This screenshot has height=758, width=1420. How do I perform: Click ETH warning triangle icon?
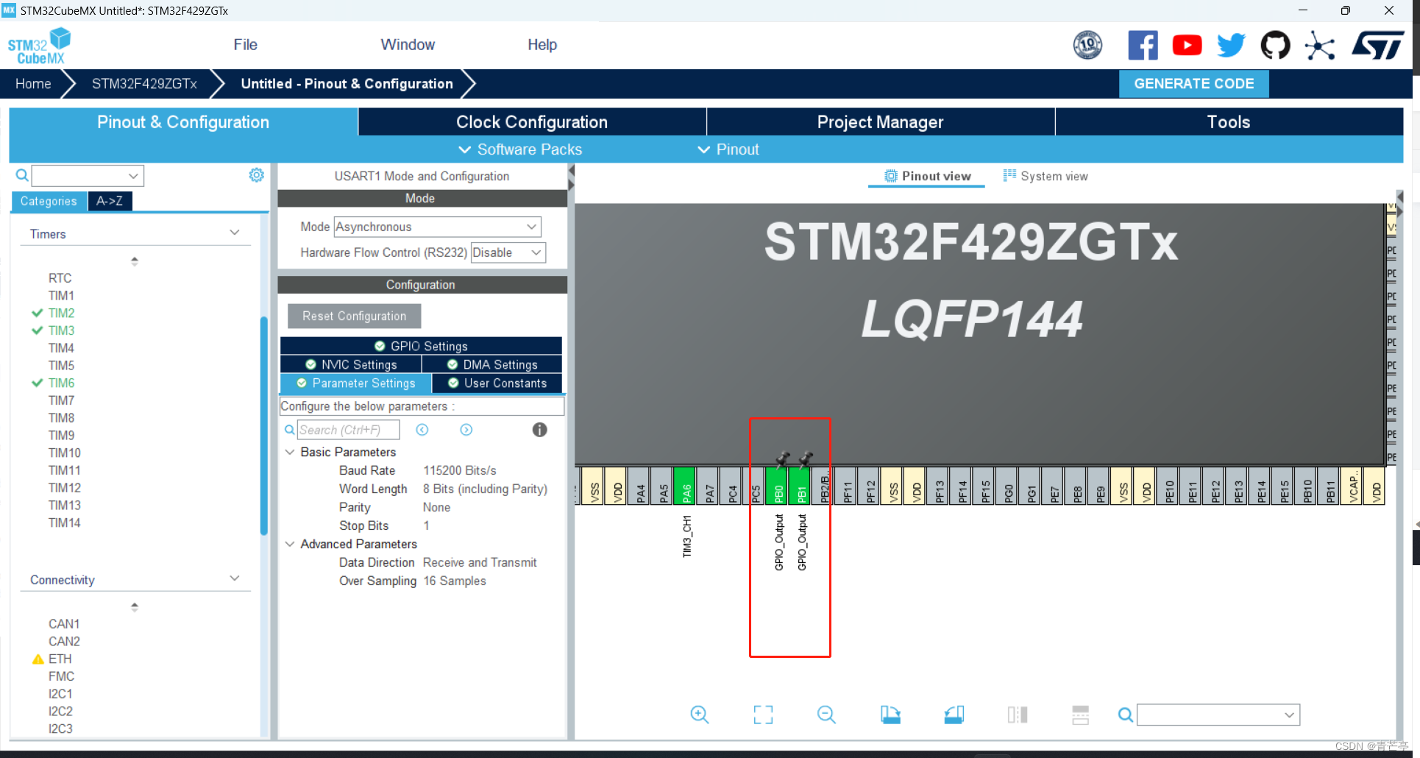[38, 659]
